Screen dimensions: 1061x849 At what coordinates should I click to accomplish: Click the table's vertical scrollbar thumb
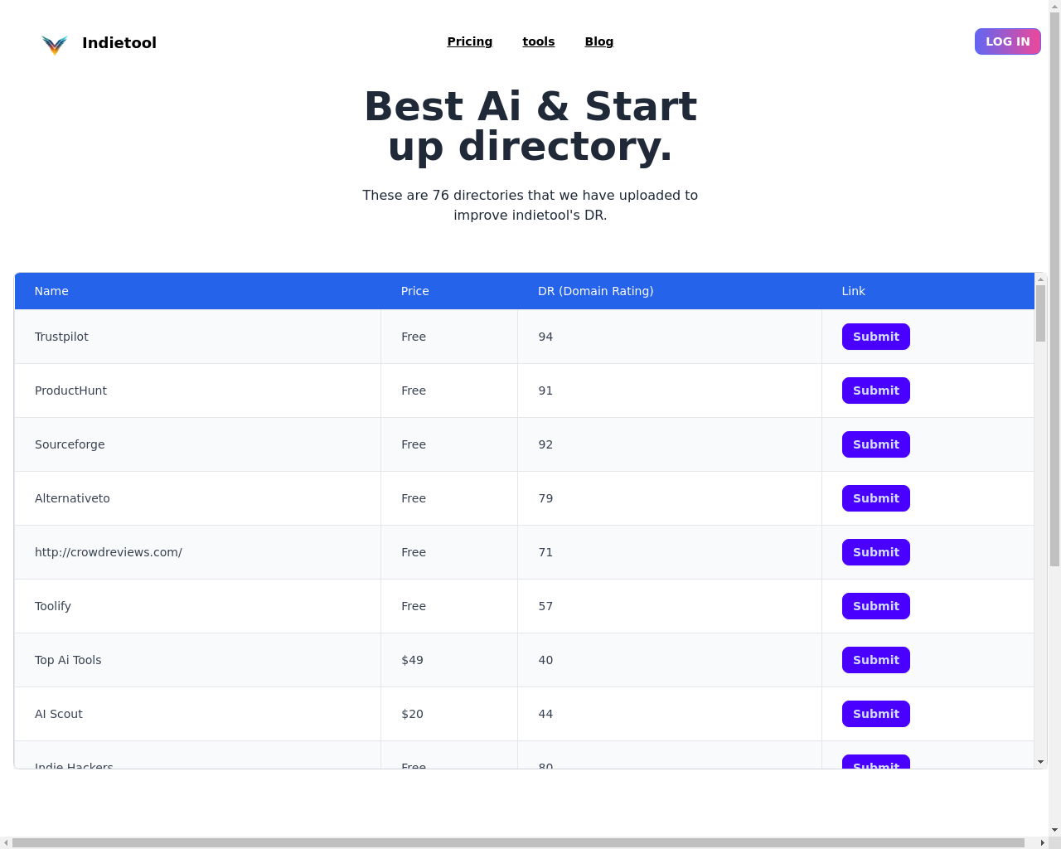[1040, 313]
